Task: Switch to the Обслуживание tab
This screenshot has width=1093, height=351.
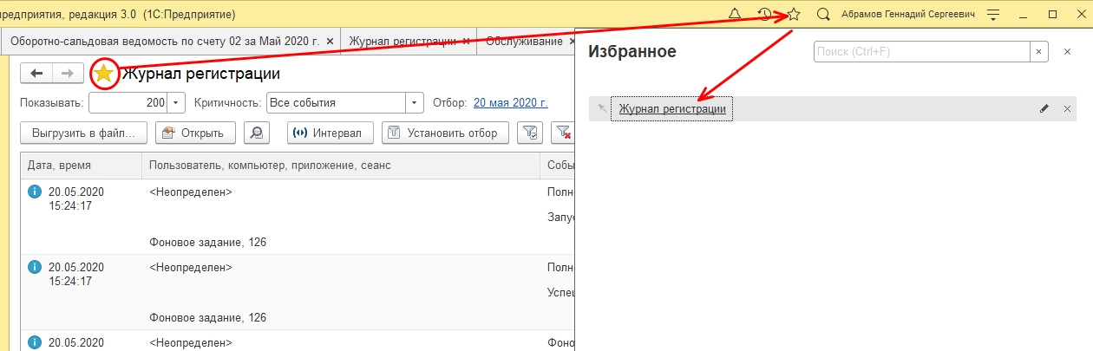Action: (x=522, y=41)
